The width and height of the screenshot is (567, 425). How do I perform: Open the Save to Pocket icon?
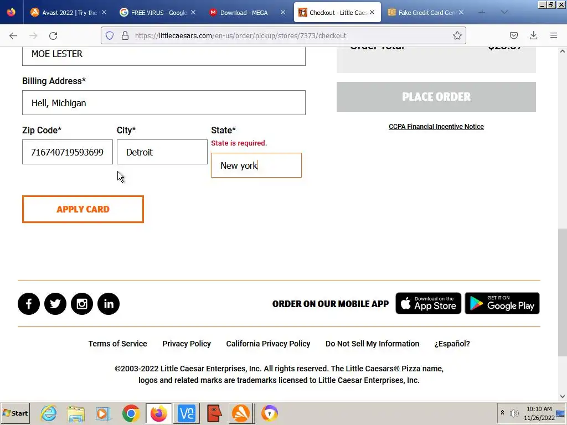point(513,35)
